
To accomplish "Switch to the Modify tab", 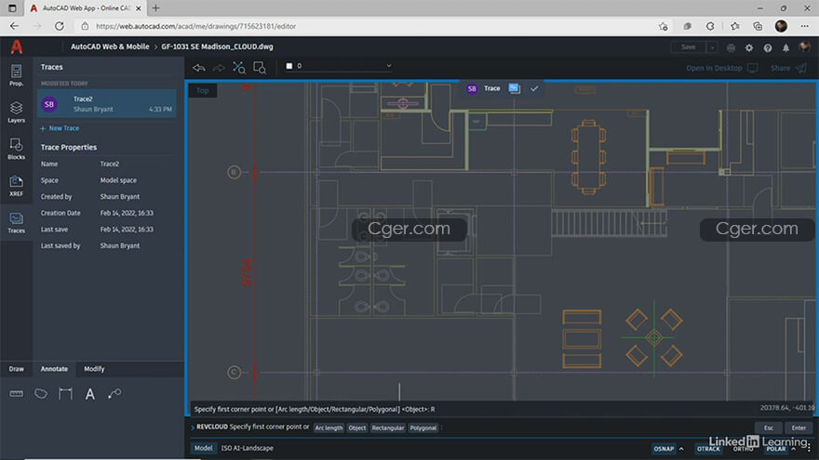I will 94,369.
